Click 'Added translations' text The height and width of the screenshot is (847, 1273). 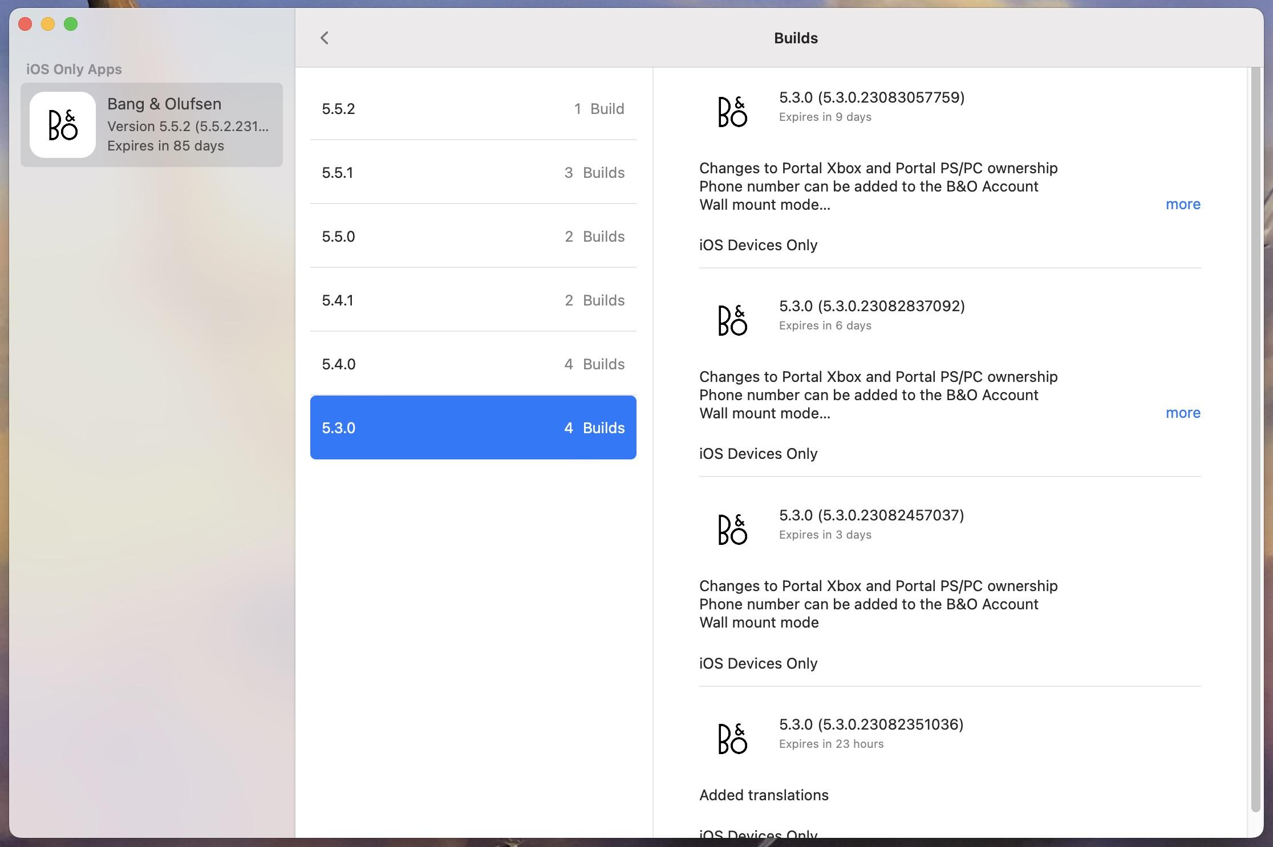(764, 795)
